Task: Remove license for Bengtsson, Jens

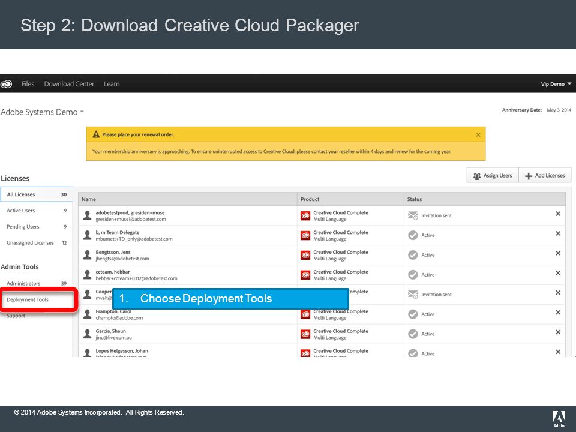Action: point(558,253)
